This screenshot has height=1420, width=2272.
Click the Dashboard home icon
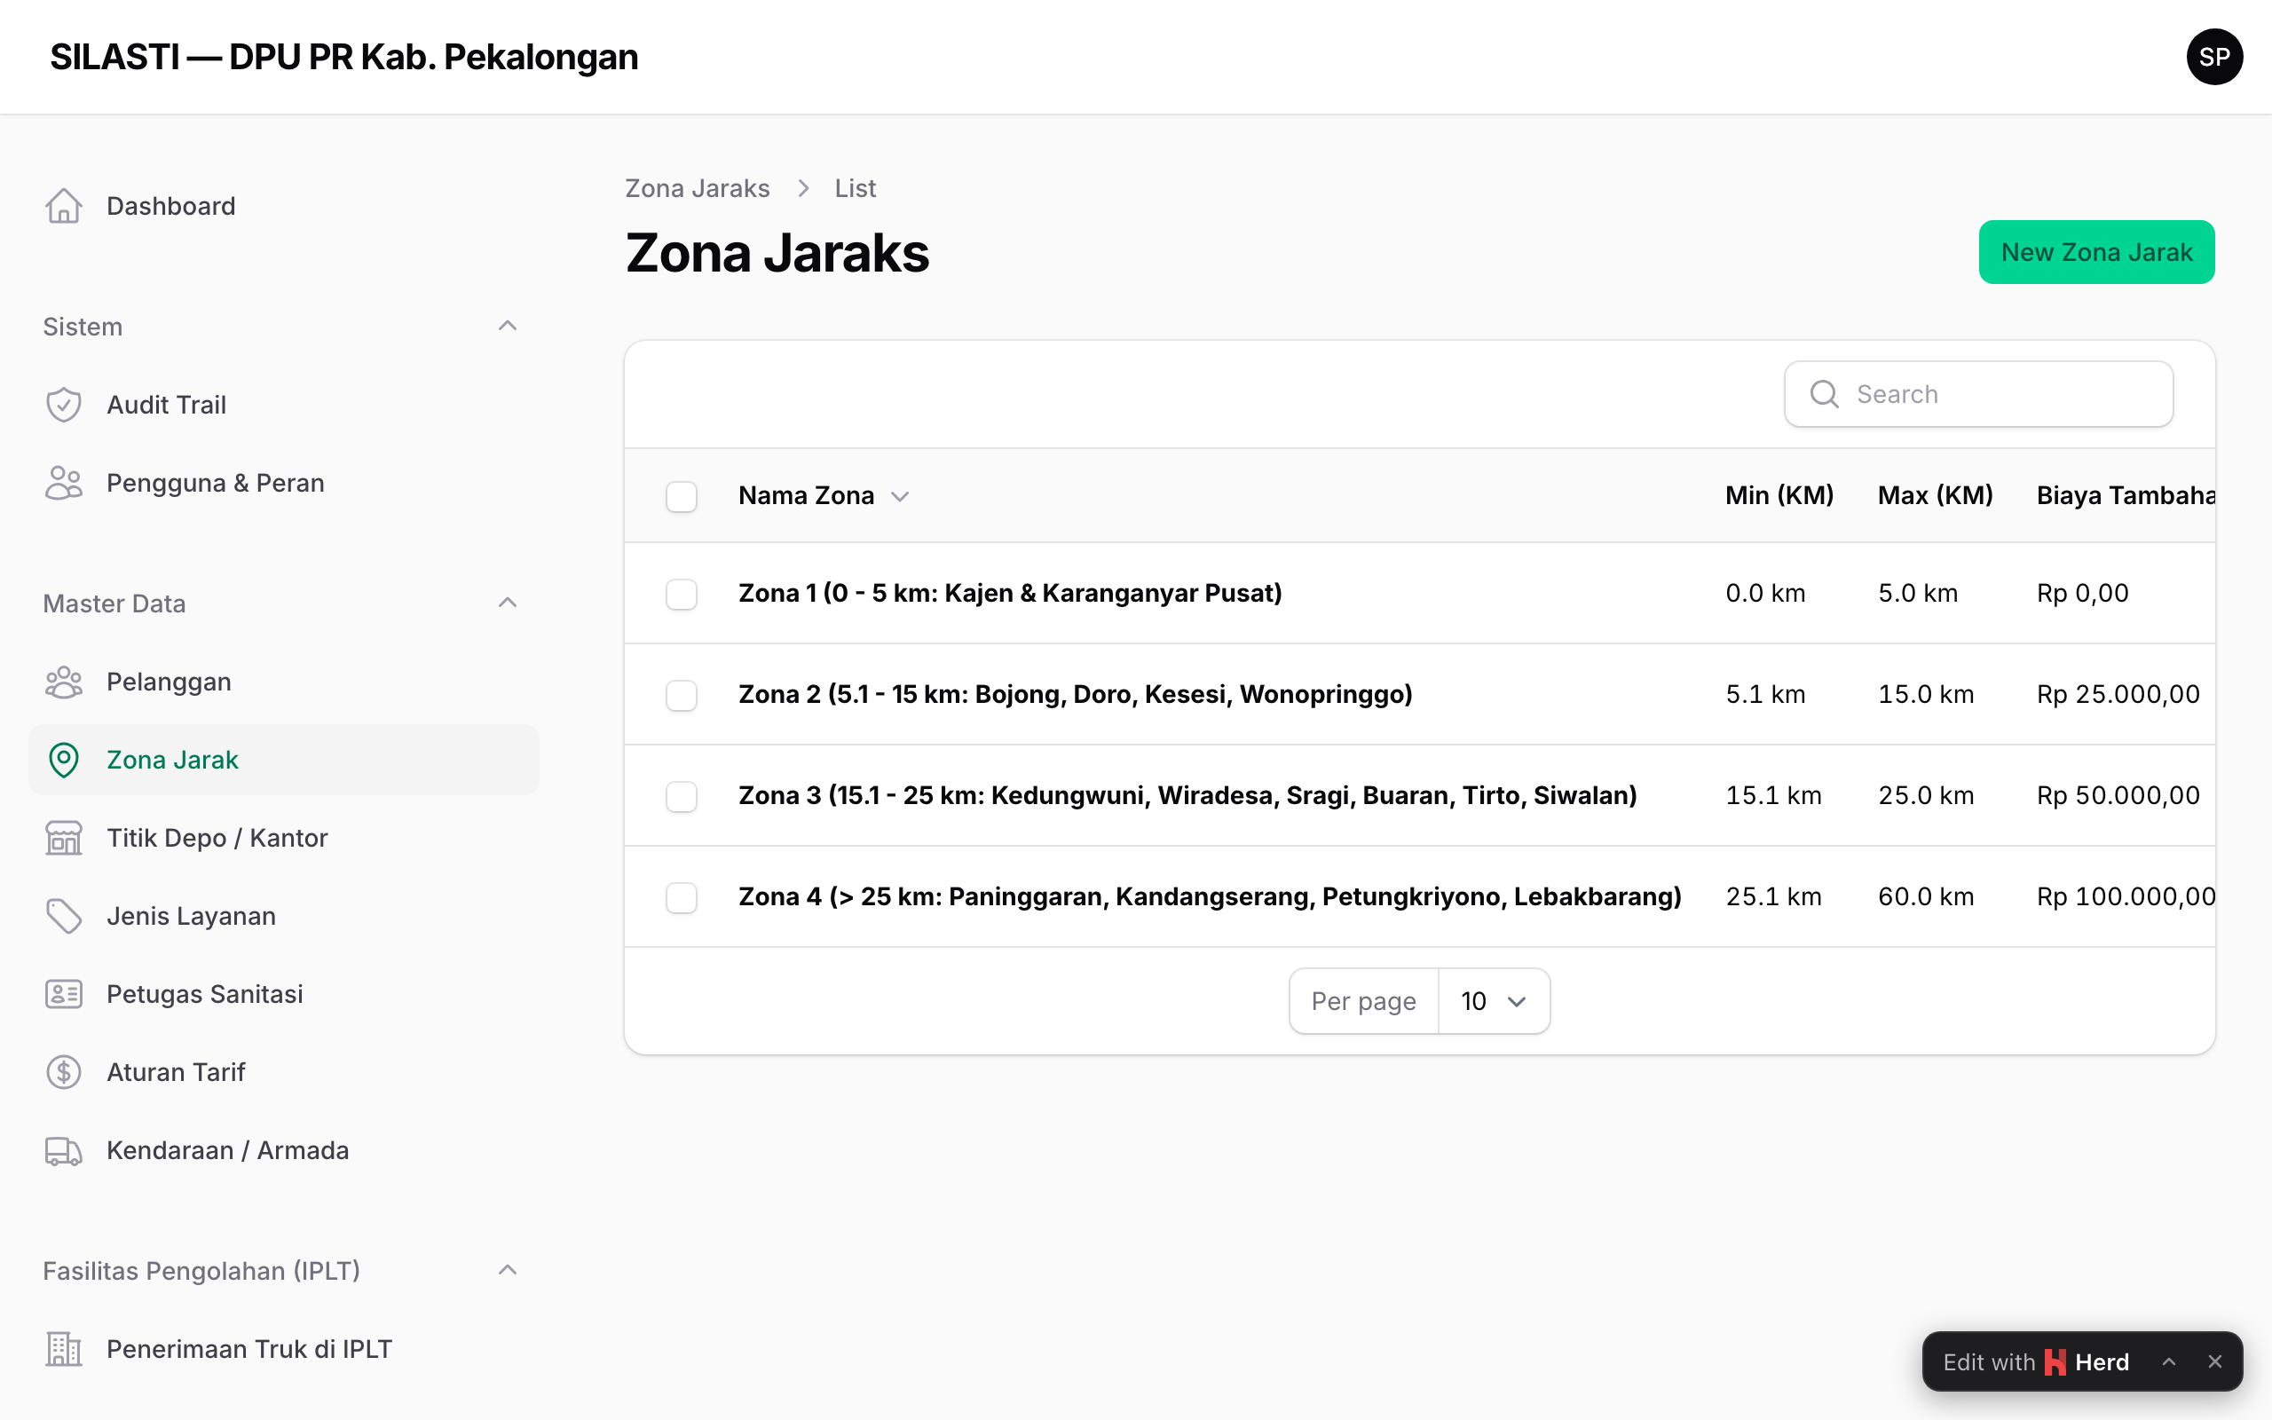coord(64,206)
